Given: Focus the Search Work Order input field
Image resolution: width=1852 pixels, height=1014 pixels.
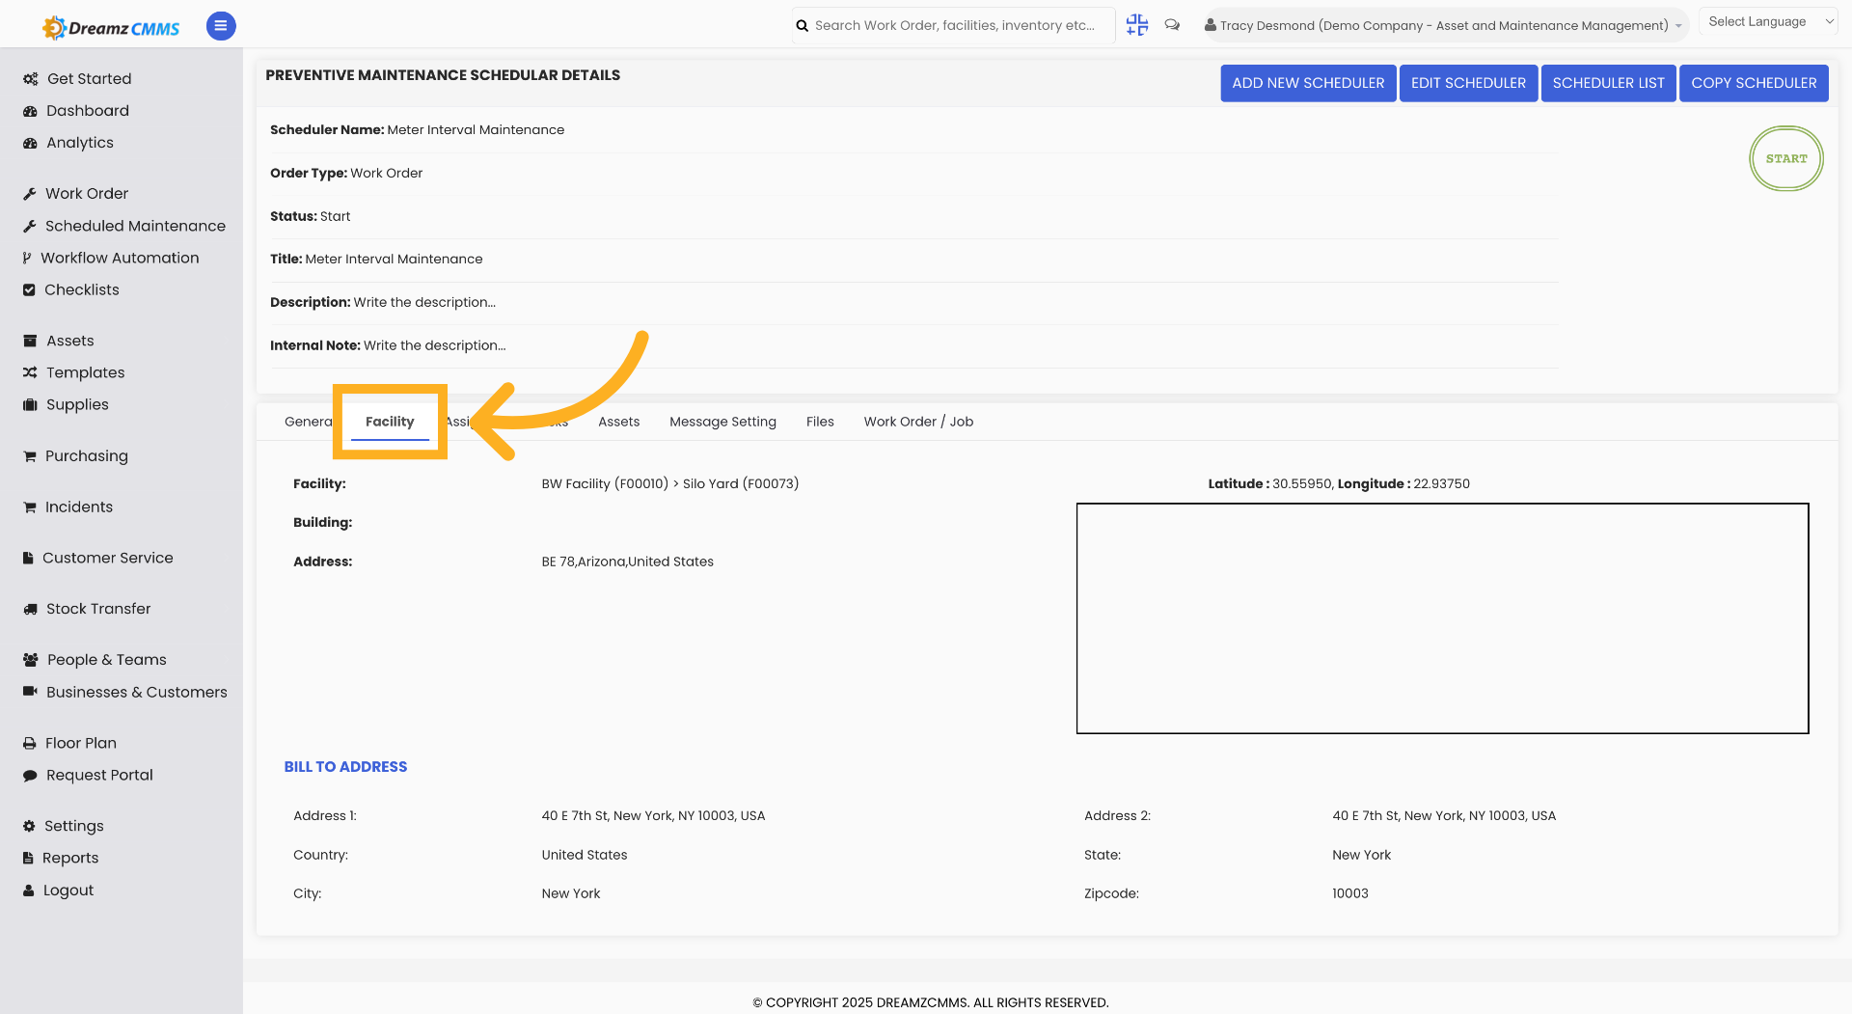Looking at the screenshot, I should (955, 26).
